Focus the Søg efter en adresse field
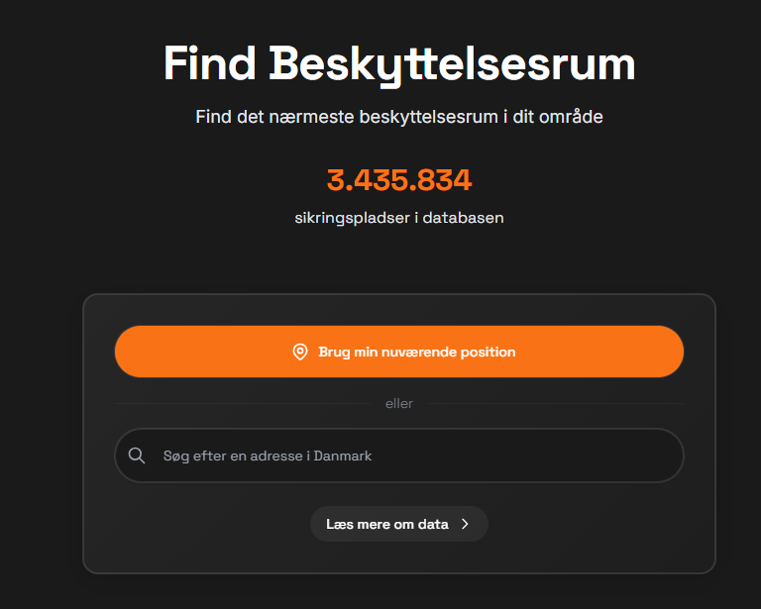The width and height of the screenshot is (761, 609). click(399, 456)
